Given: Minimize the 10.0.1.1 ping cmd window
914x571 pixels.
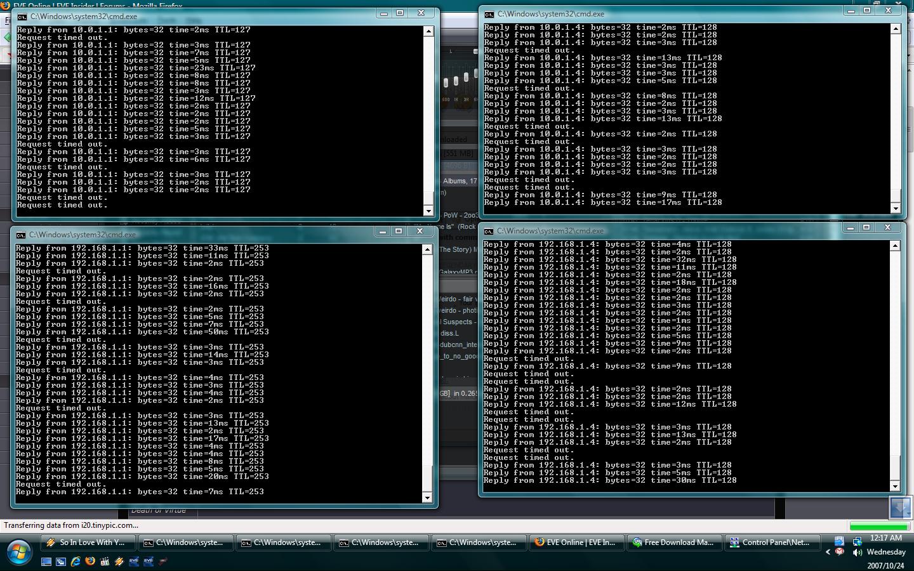Looking at the screenshot, I should [x=383, y=13].
